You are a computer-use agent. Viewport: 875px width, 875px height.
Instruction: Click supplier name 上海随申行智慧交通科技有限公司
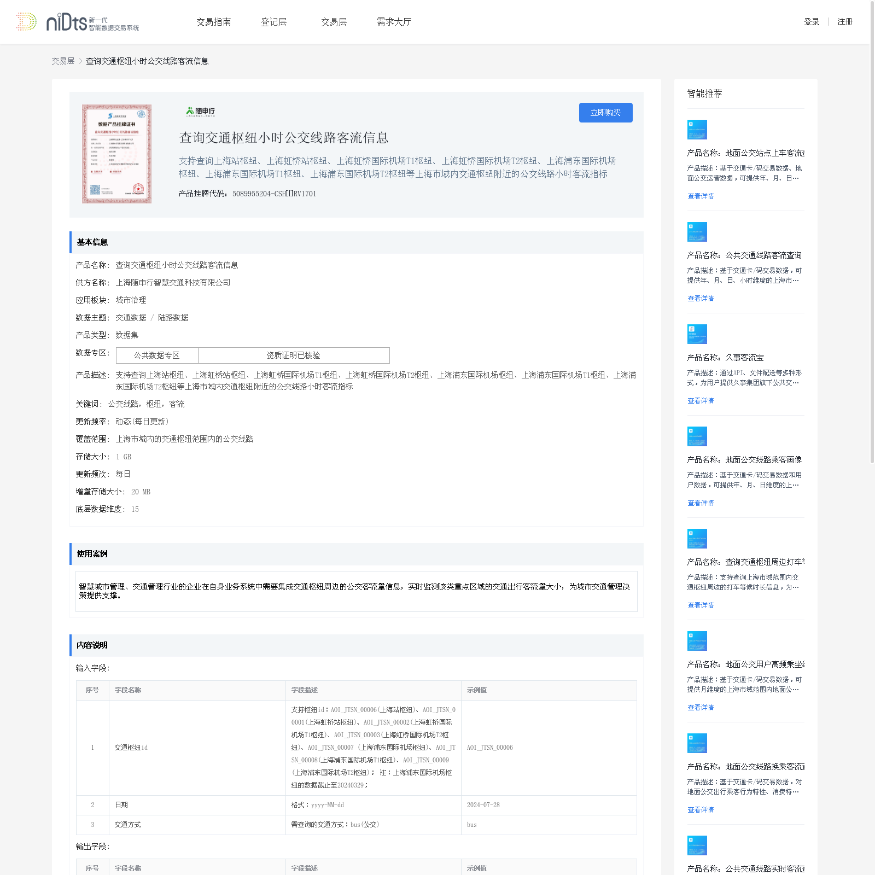[173, 283]
